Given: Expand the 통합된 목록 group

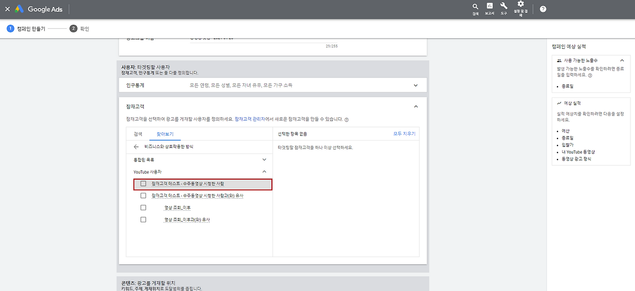Looking at the screenshot, I should (x=264, y=160).
